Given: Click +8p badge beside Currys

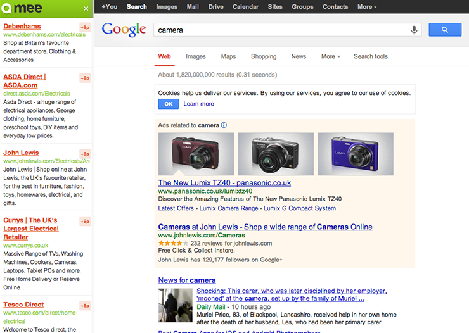Looking at the screenshot, I should click(85, 222).
